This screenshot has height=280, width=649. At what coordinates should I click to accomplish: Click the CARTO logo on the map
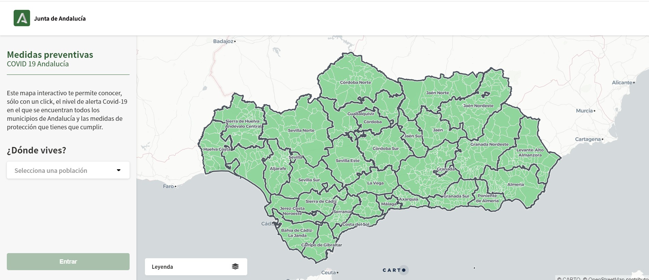pyautogui.click(x=395, y=270)
